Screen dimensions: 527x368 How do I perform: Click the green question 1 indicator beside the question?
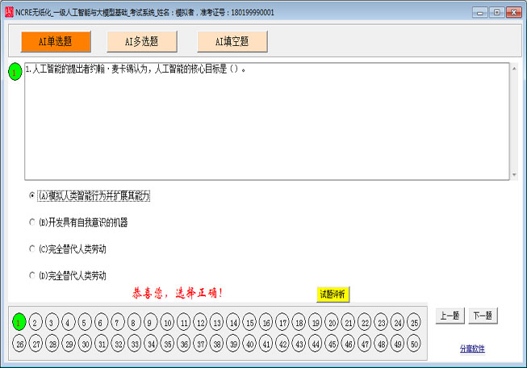[15, 72]
